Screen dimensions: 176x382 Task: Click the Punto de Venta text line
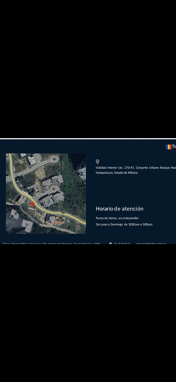(x=117, y=218)
